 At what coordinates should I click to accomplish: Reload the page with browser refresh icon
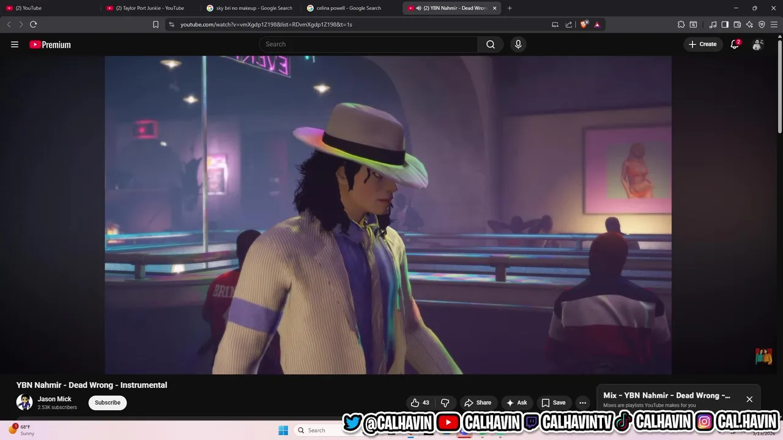[33, 24]
